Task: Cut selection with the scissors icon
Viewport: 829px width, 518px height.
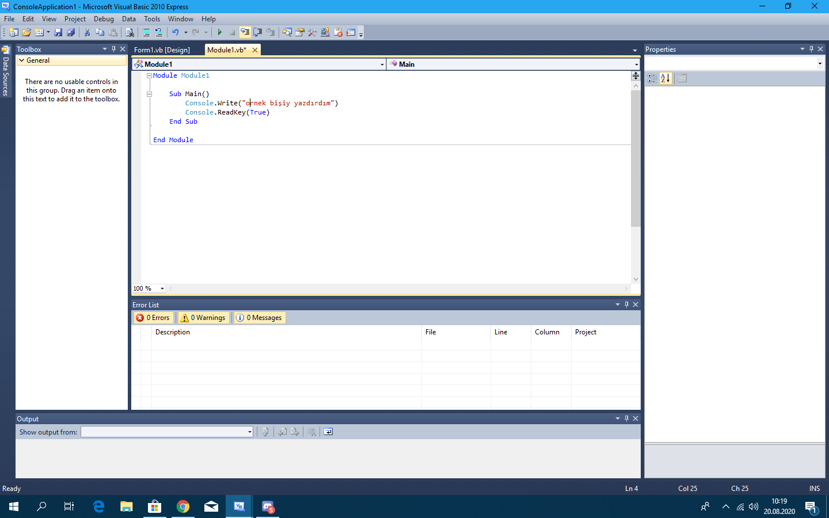Action: point(88,32)
